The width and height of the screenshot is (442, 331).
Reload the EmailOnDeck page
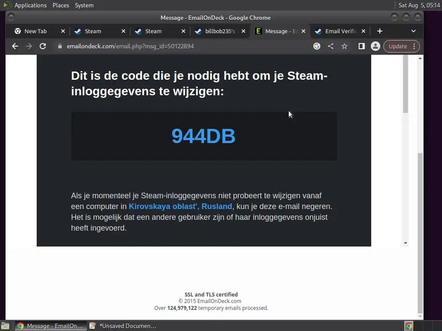point(43,46)
